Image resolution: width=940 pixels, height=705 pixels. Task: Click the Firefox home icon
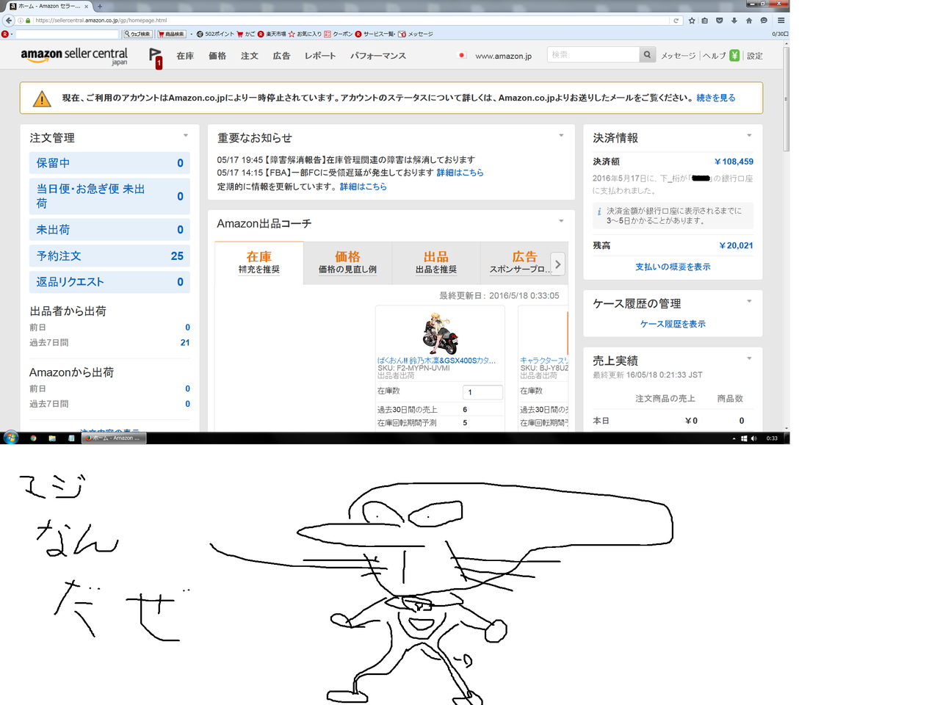pyautogui.click(x=749, y=21)
